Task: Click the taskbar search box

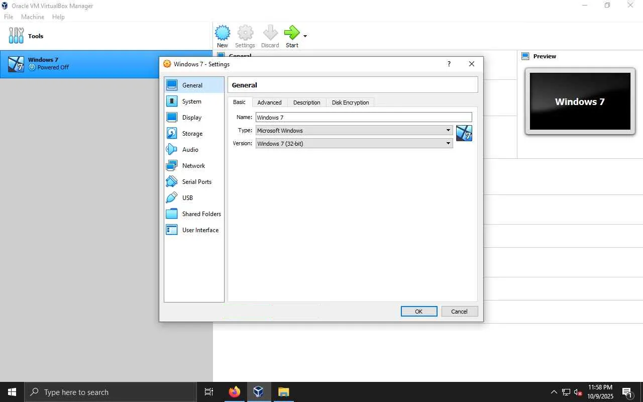Action: 111,392
